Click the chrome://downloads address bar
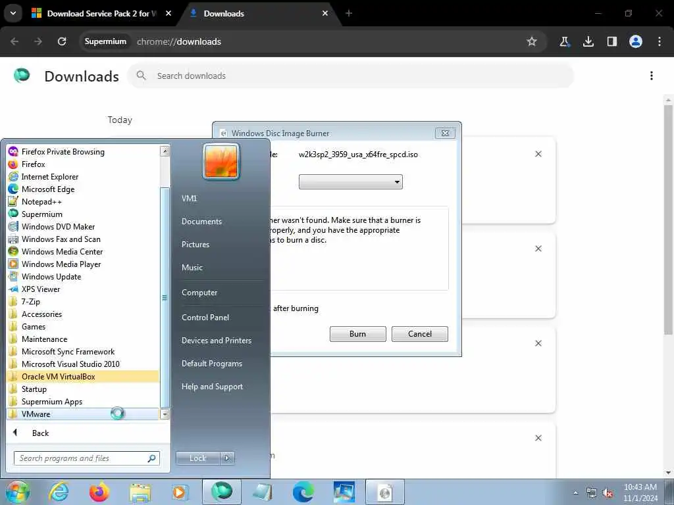 click(313, 41)
